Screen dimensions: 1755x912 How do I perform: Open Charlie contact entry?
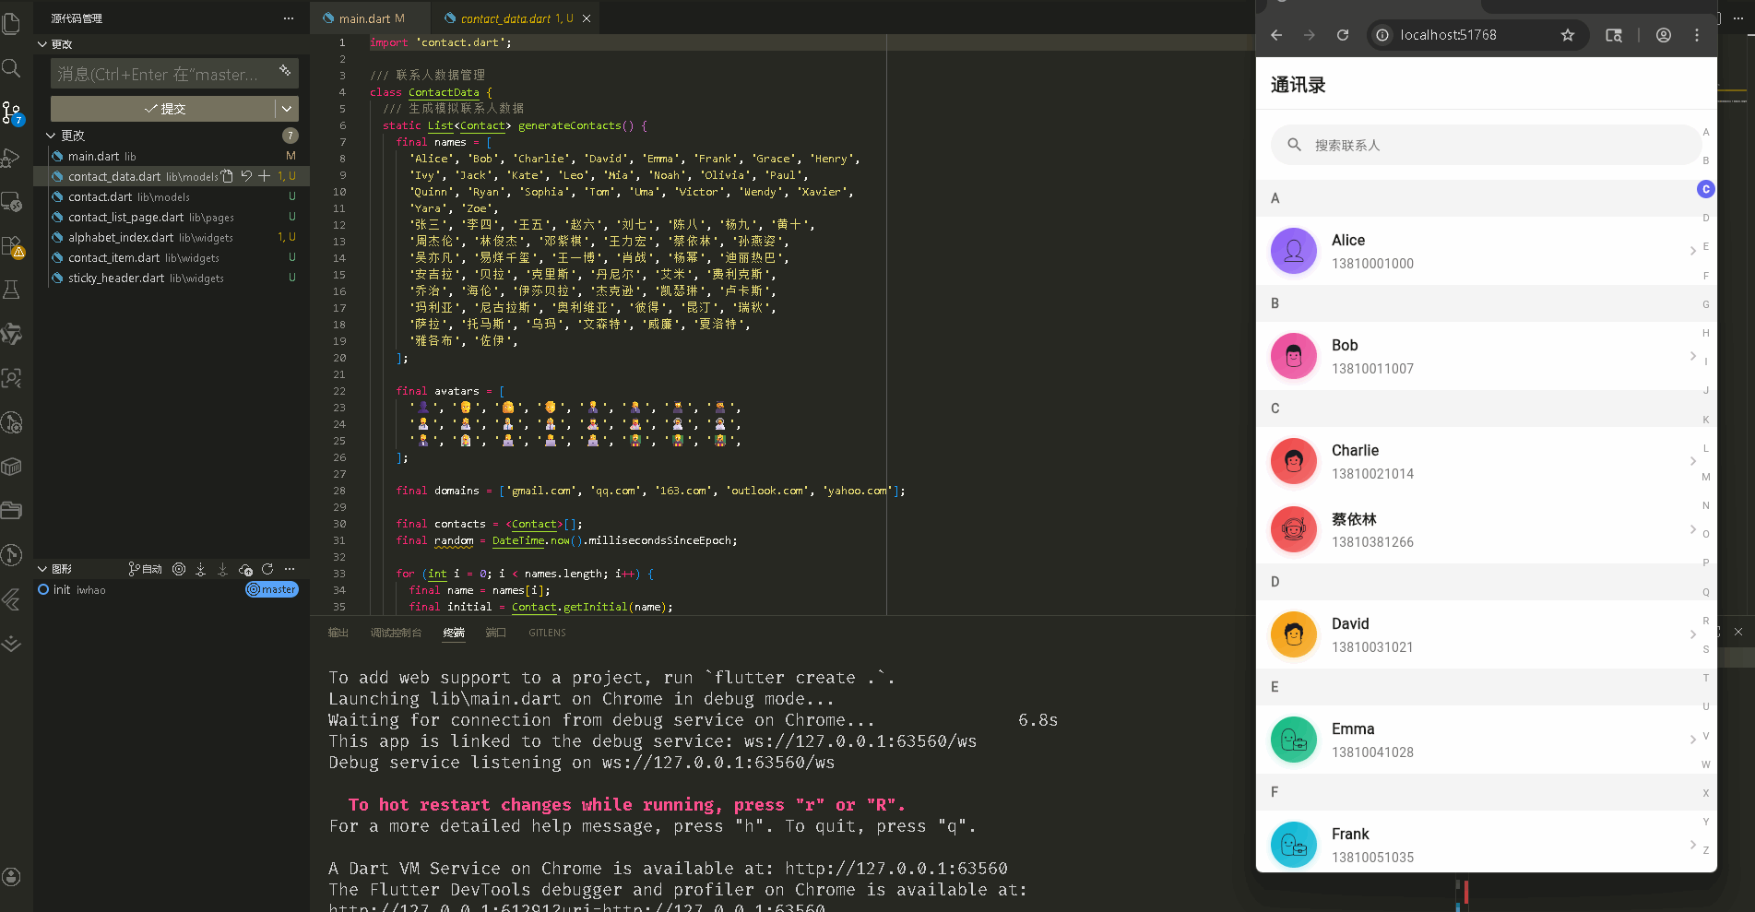coord(1478,461)
